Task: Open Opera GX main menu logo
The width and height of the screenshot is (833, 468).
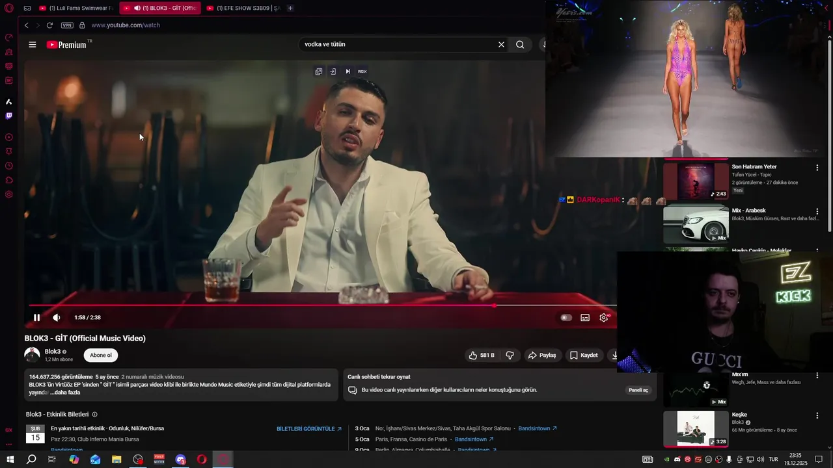Action: point(9,8)
